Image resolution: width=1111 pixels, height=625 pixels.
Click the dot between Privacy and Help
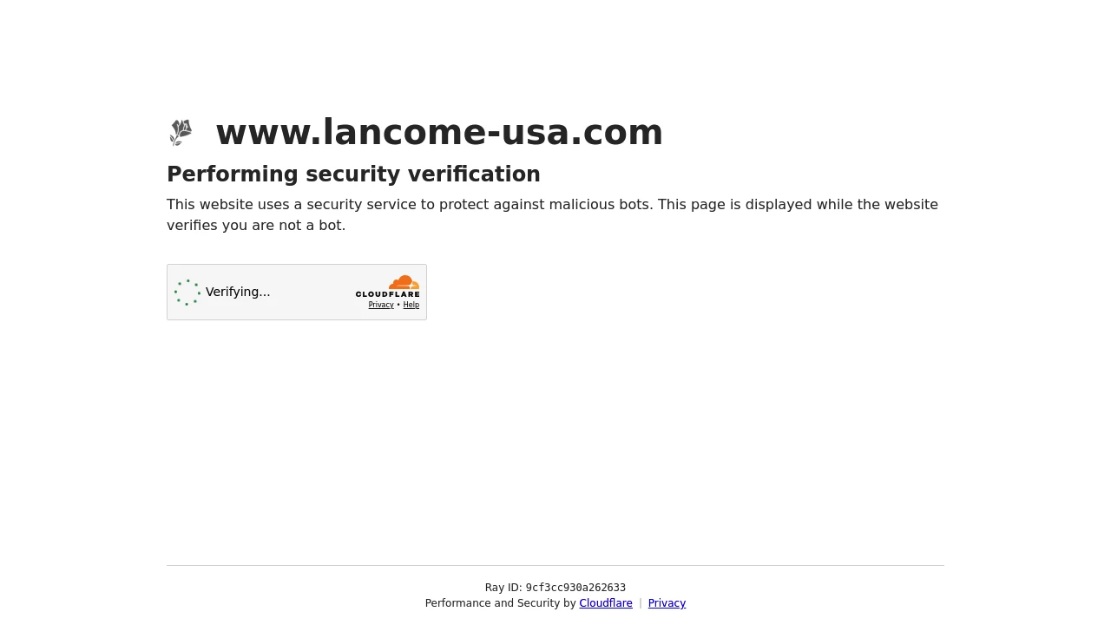tap(398, 305)
